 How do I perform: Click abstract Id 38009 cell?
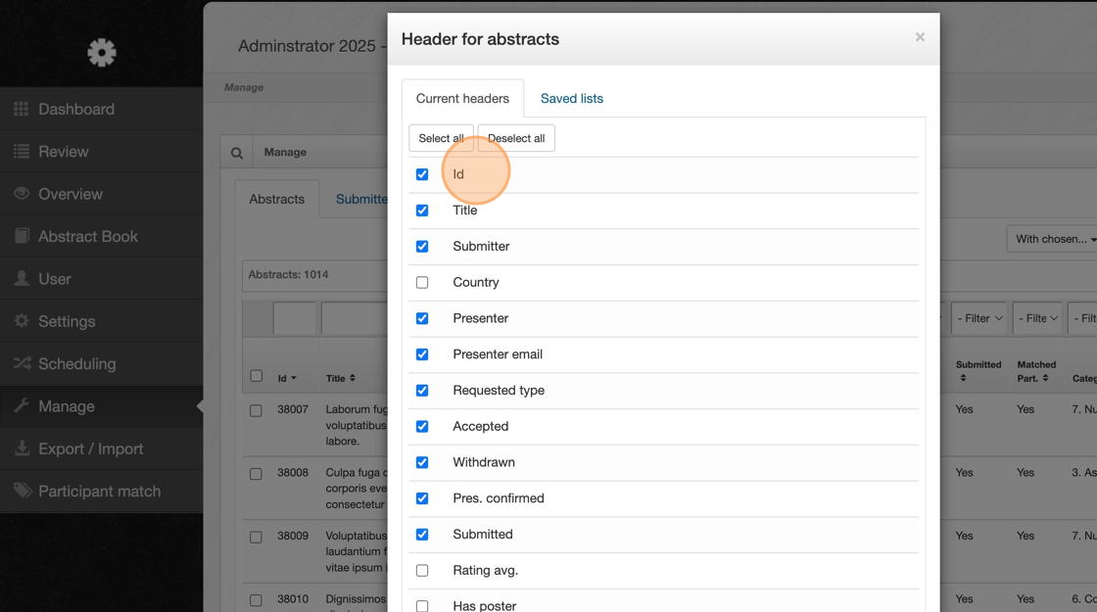293,536
